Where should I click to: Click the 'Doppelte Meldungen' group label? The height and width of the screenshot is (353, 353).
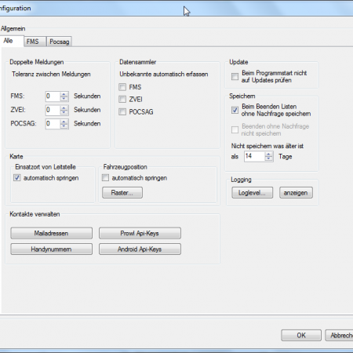(37, 62)
